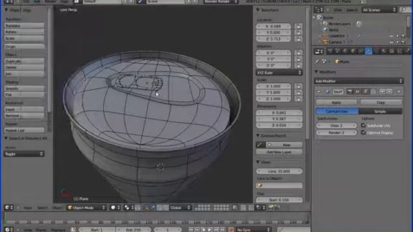413x232 pixels.
Task: Click the Dimensions X value field
Action: pos(279,113)
